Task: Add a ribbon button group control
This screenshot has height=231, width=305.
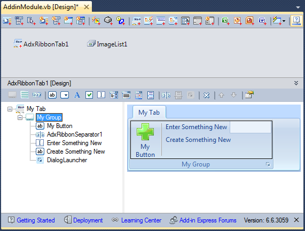Action: pyautogui.click(x=37, y=95)
